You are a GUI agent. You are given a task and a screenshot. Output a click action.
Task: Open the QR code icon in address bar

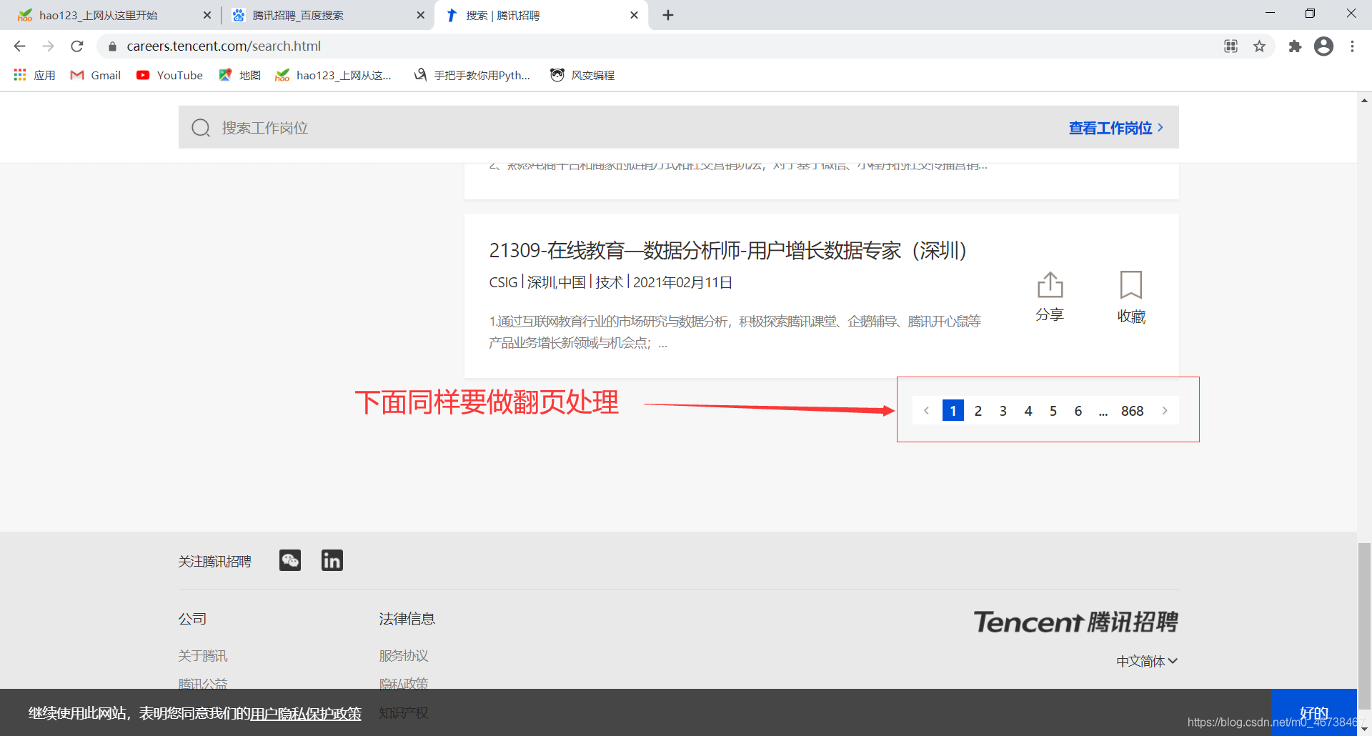pyautogui.click(x=1231, y=46)
